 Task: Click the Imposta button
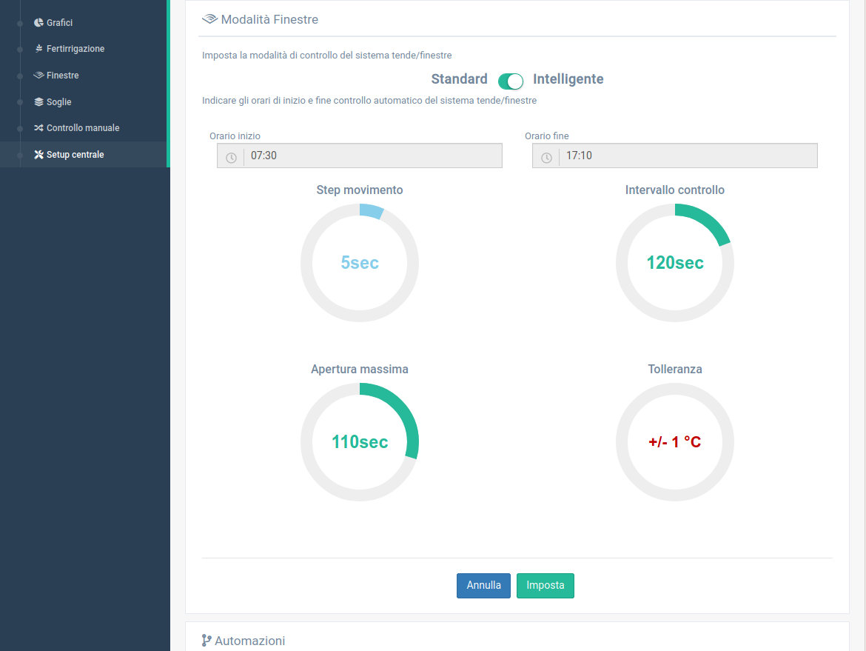click(545, 586)
